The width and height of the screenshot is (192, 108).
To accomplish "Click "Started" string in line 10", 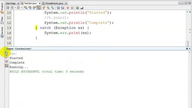I will (97, 13).
